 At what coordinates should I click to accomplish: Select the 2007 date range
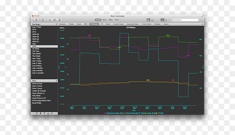[x=44, y=44]
